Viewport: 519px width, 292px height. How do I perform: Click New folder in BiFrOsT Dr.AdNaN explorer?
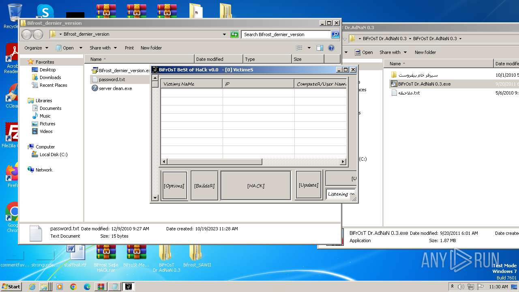(425, 52)
